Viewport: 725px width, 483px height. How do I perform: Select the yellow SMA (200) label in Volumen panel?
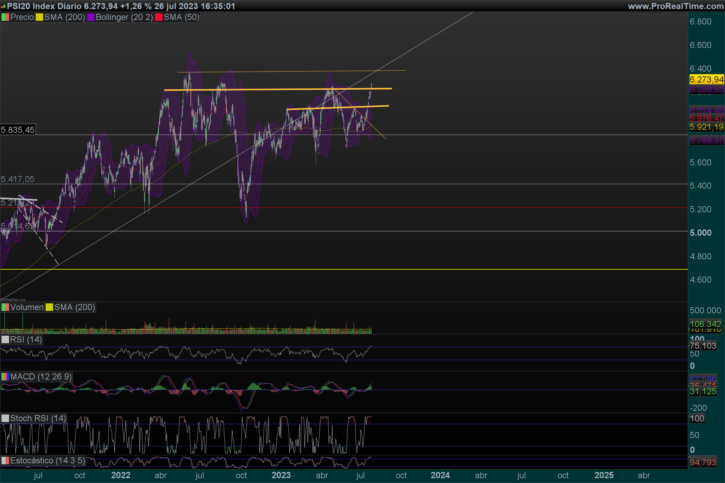[74, 307]
